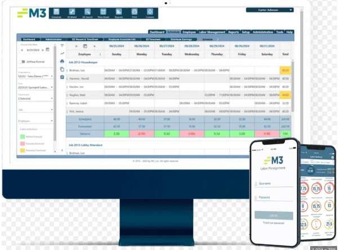Open the Labor Management tab
This screenshot has width=340, height=250.
tap(212, 32)
